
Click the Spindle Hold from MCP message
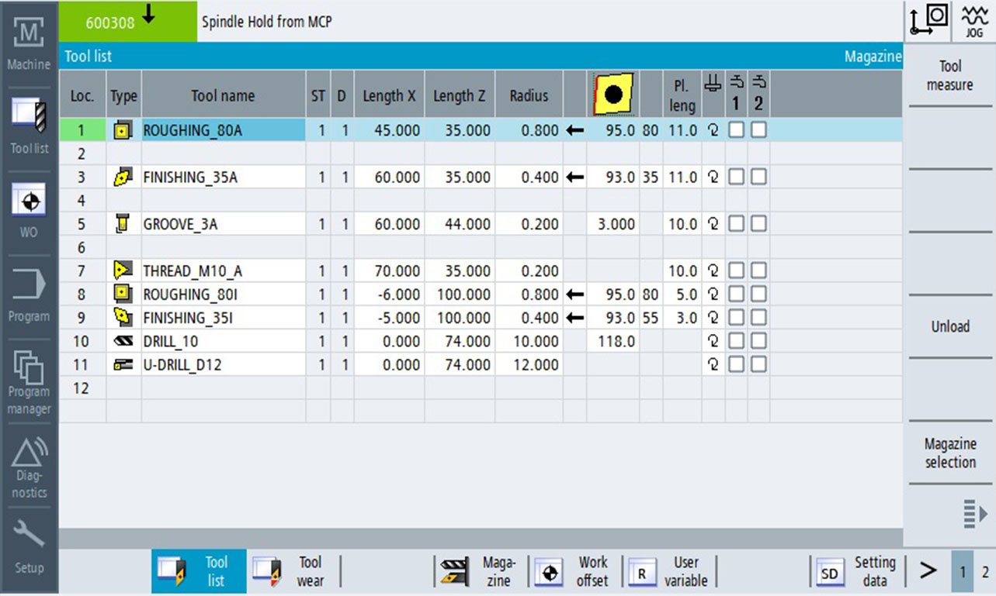coord(267,22)
